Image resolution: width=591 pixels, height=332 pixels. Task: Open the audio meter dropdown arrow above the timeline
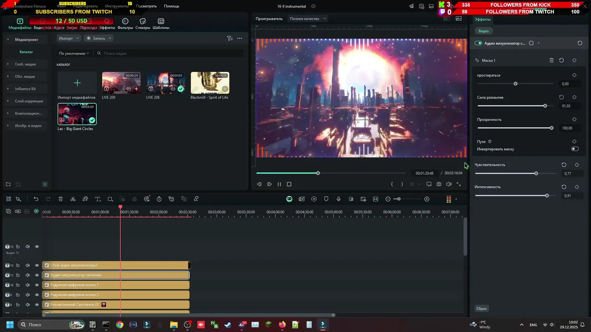pyautogui.click(x=456, y=199)
